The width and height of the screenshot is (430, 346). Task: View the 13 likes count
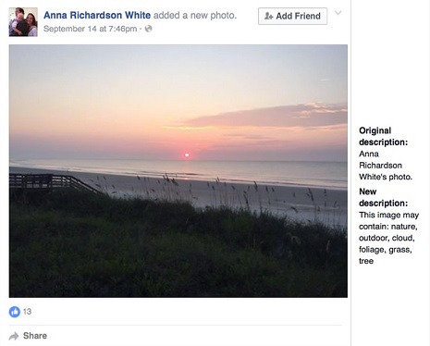point(27,312)
